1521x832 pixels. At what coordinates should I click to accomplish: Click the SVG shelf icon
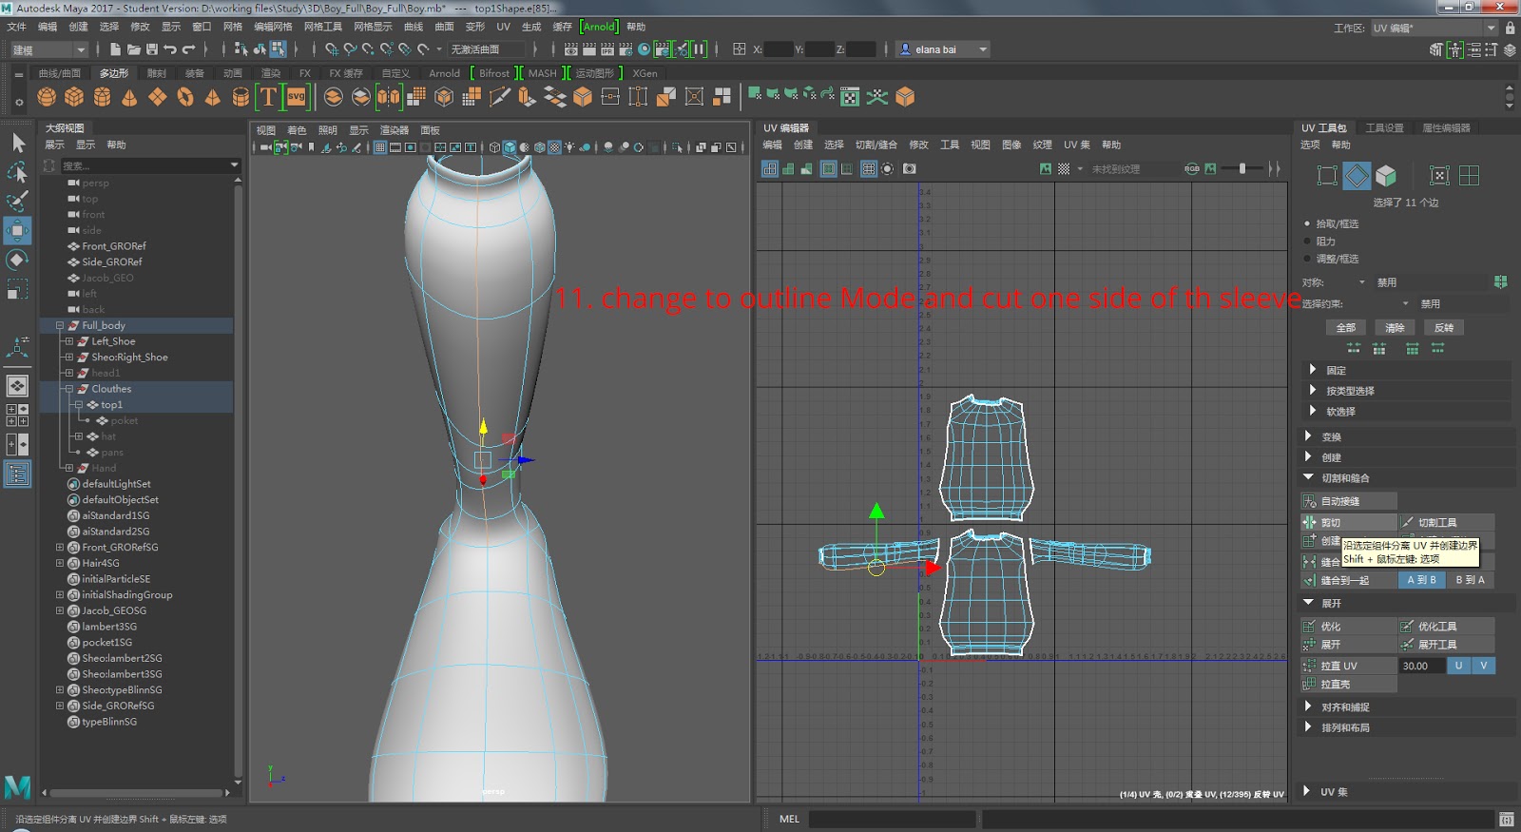tap(297, 97)
